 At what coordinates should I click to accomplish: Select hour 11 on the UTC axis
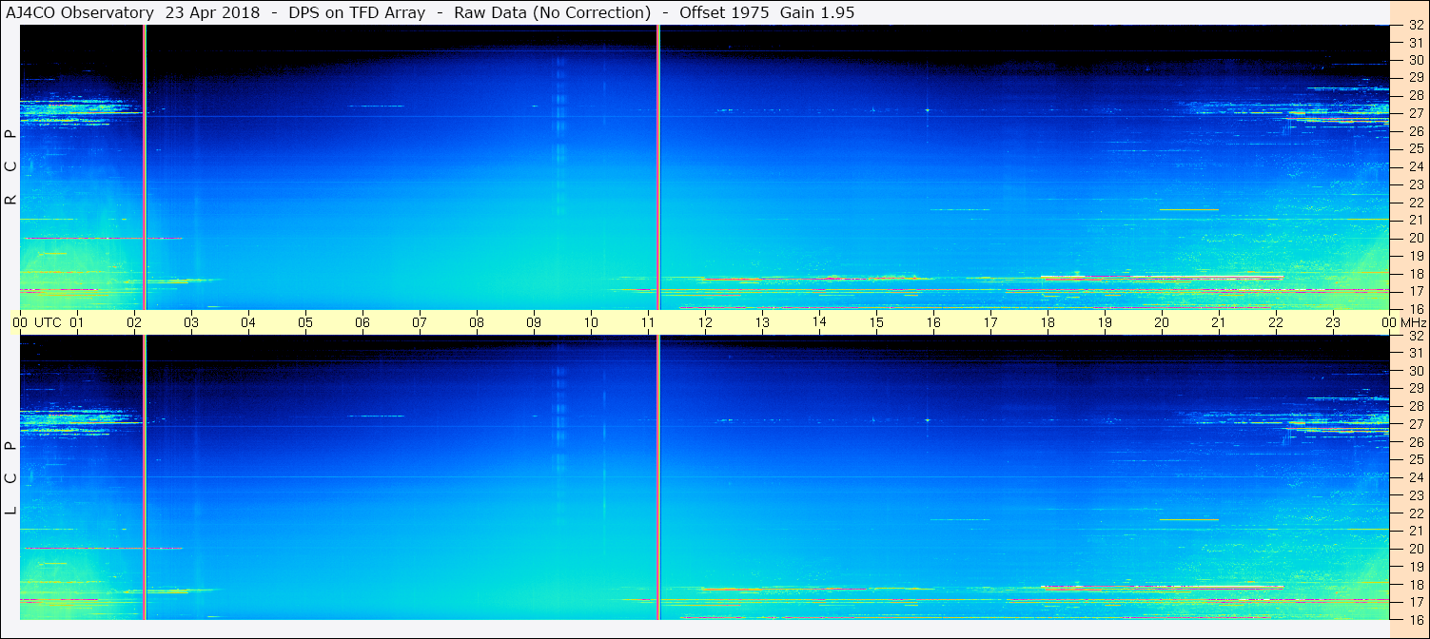(648, 322)
